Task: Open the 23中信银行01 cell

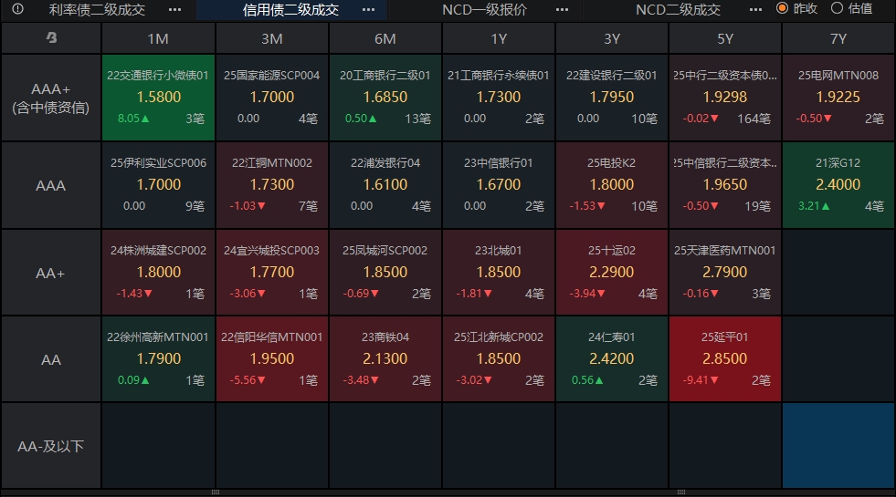Action: pyautogui.click(x=499, y=185)
